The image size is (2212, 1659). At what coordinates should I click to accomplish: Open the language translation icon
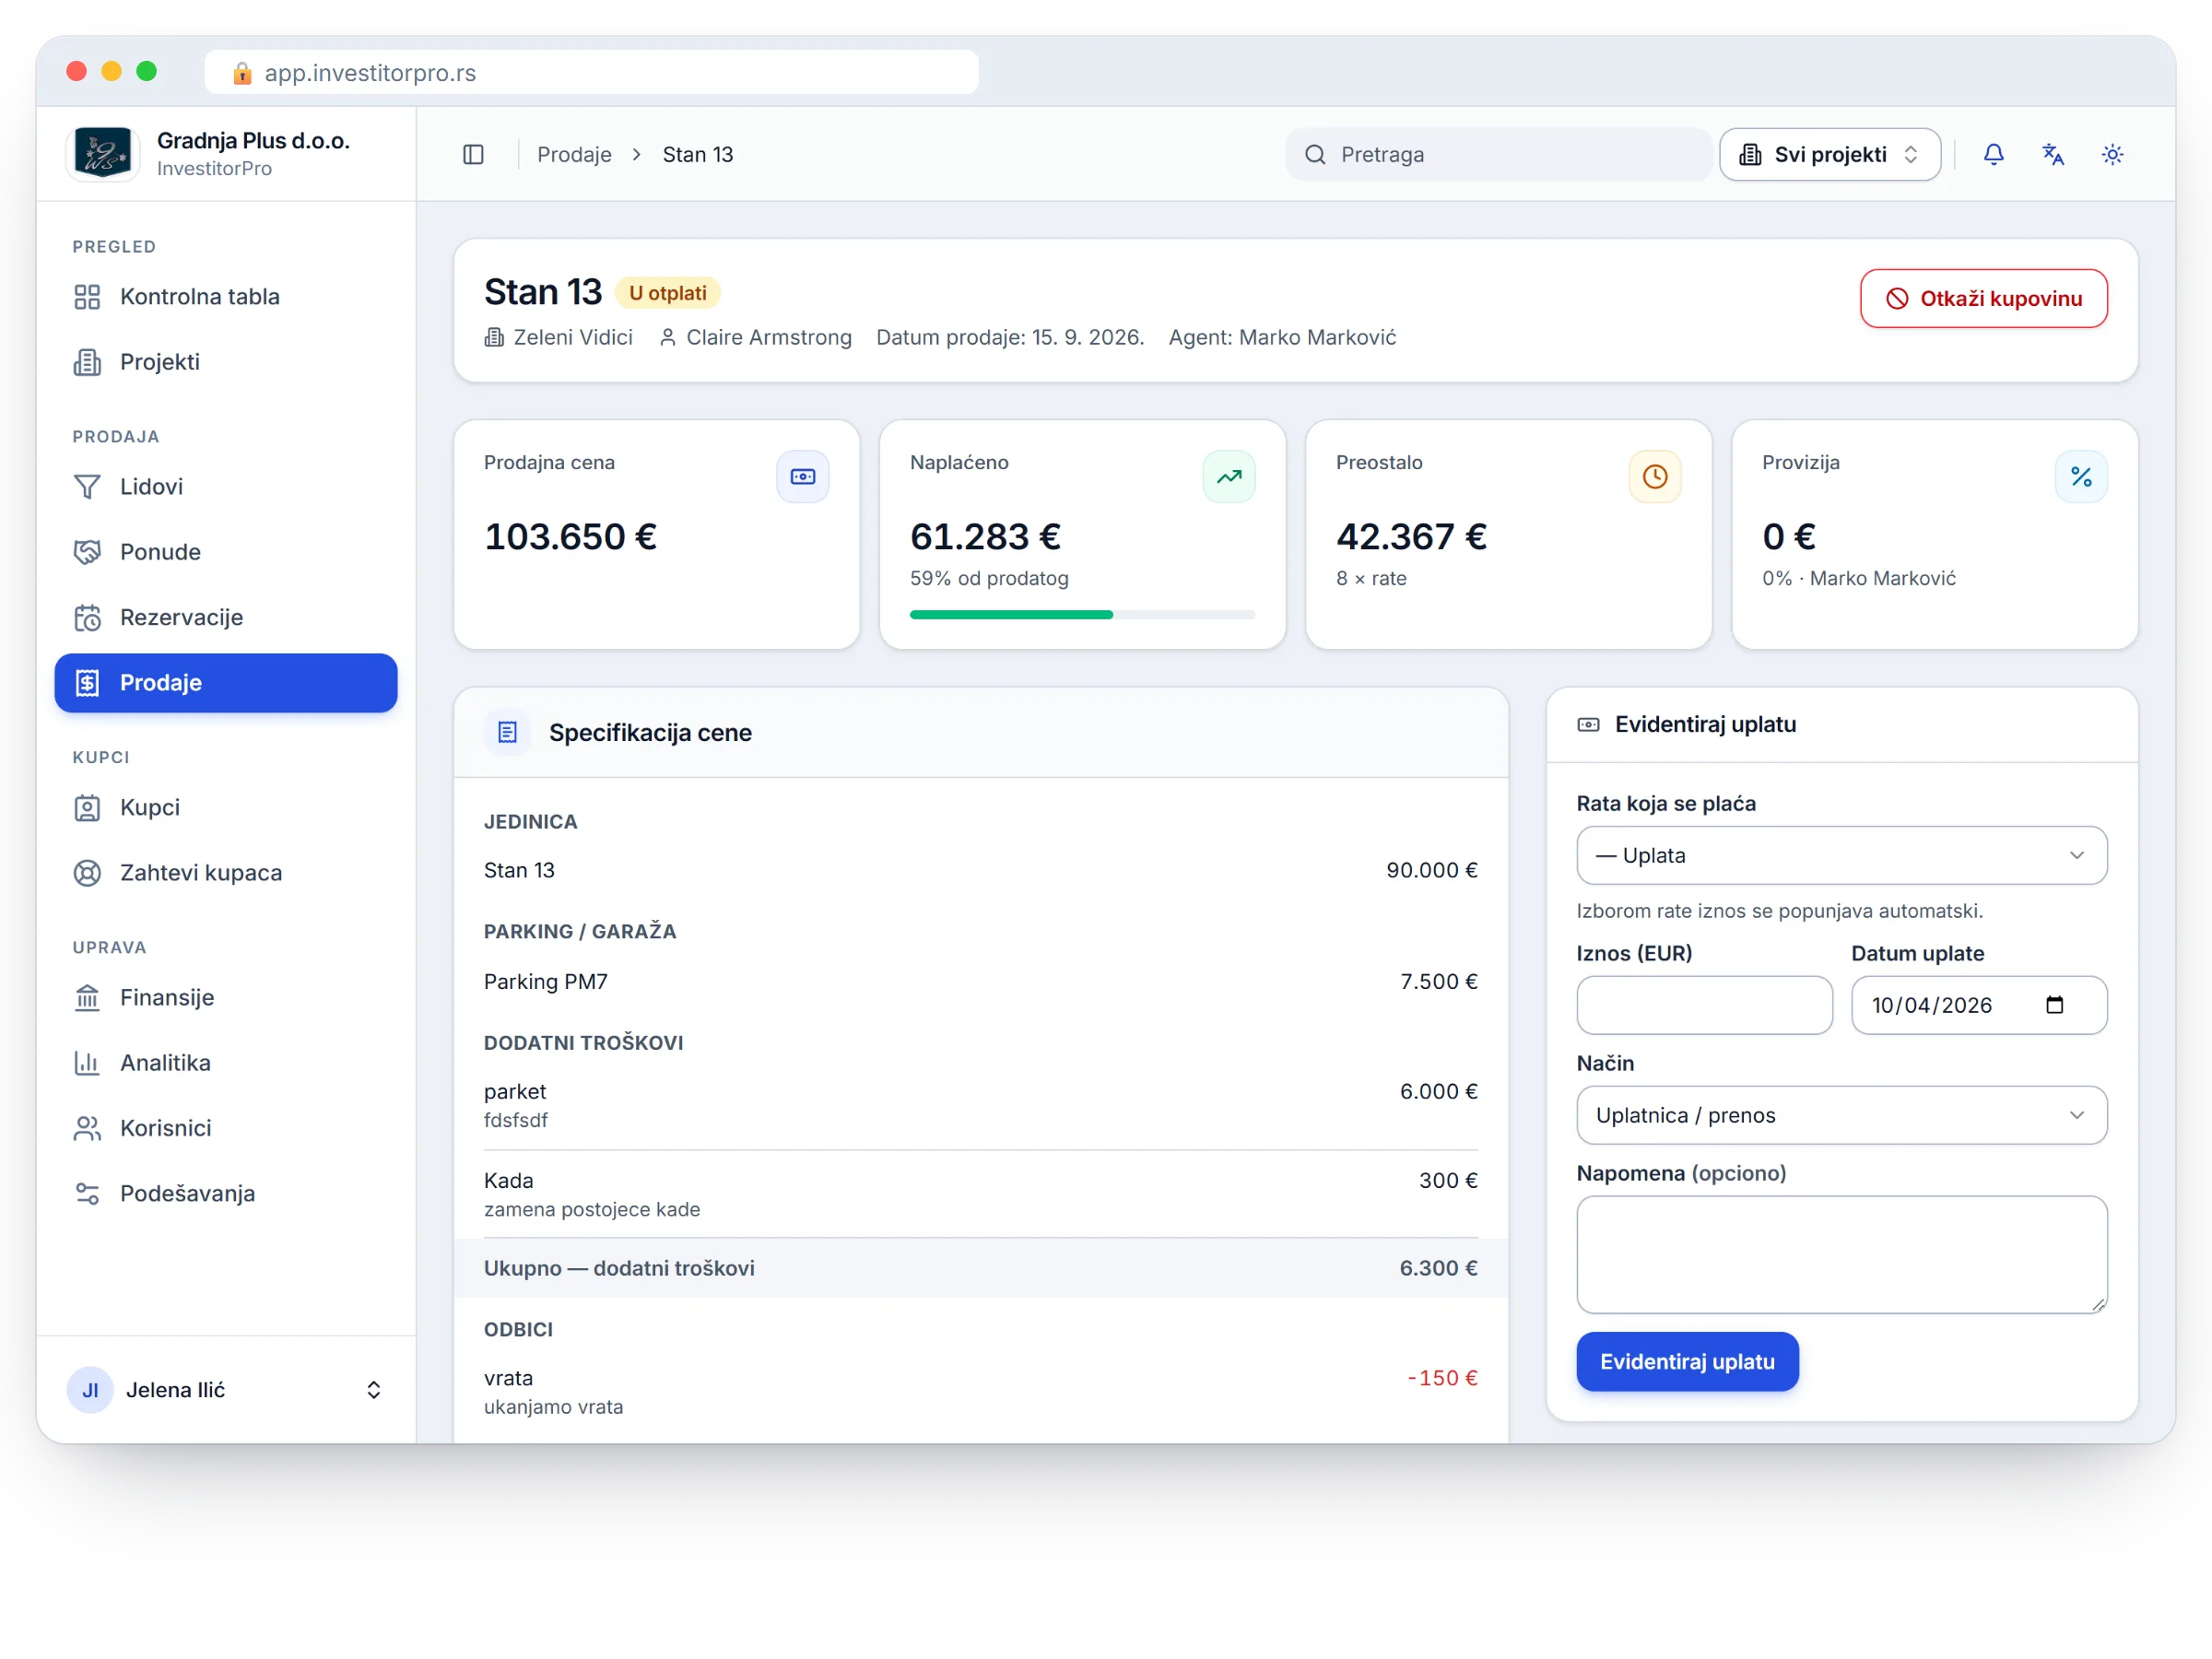(x=2052, y=154)
